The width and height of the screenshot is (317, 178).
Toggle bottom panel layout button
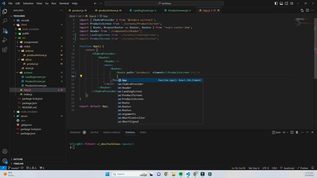pos(281,3)
